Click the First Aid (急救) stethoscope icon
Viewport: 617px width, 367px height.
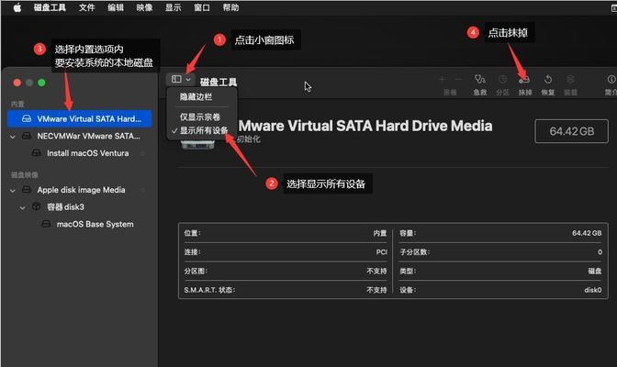(x=479, y=80)
